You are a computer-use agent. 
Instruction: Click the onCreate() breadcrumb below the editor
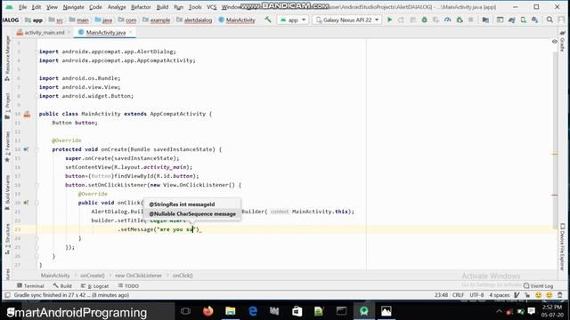[x=93, y=276]
